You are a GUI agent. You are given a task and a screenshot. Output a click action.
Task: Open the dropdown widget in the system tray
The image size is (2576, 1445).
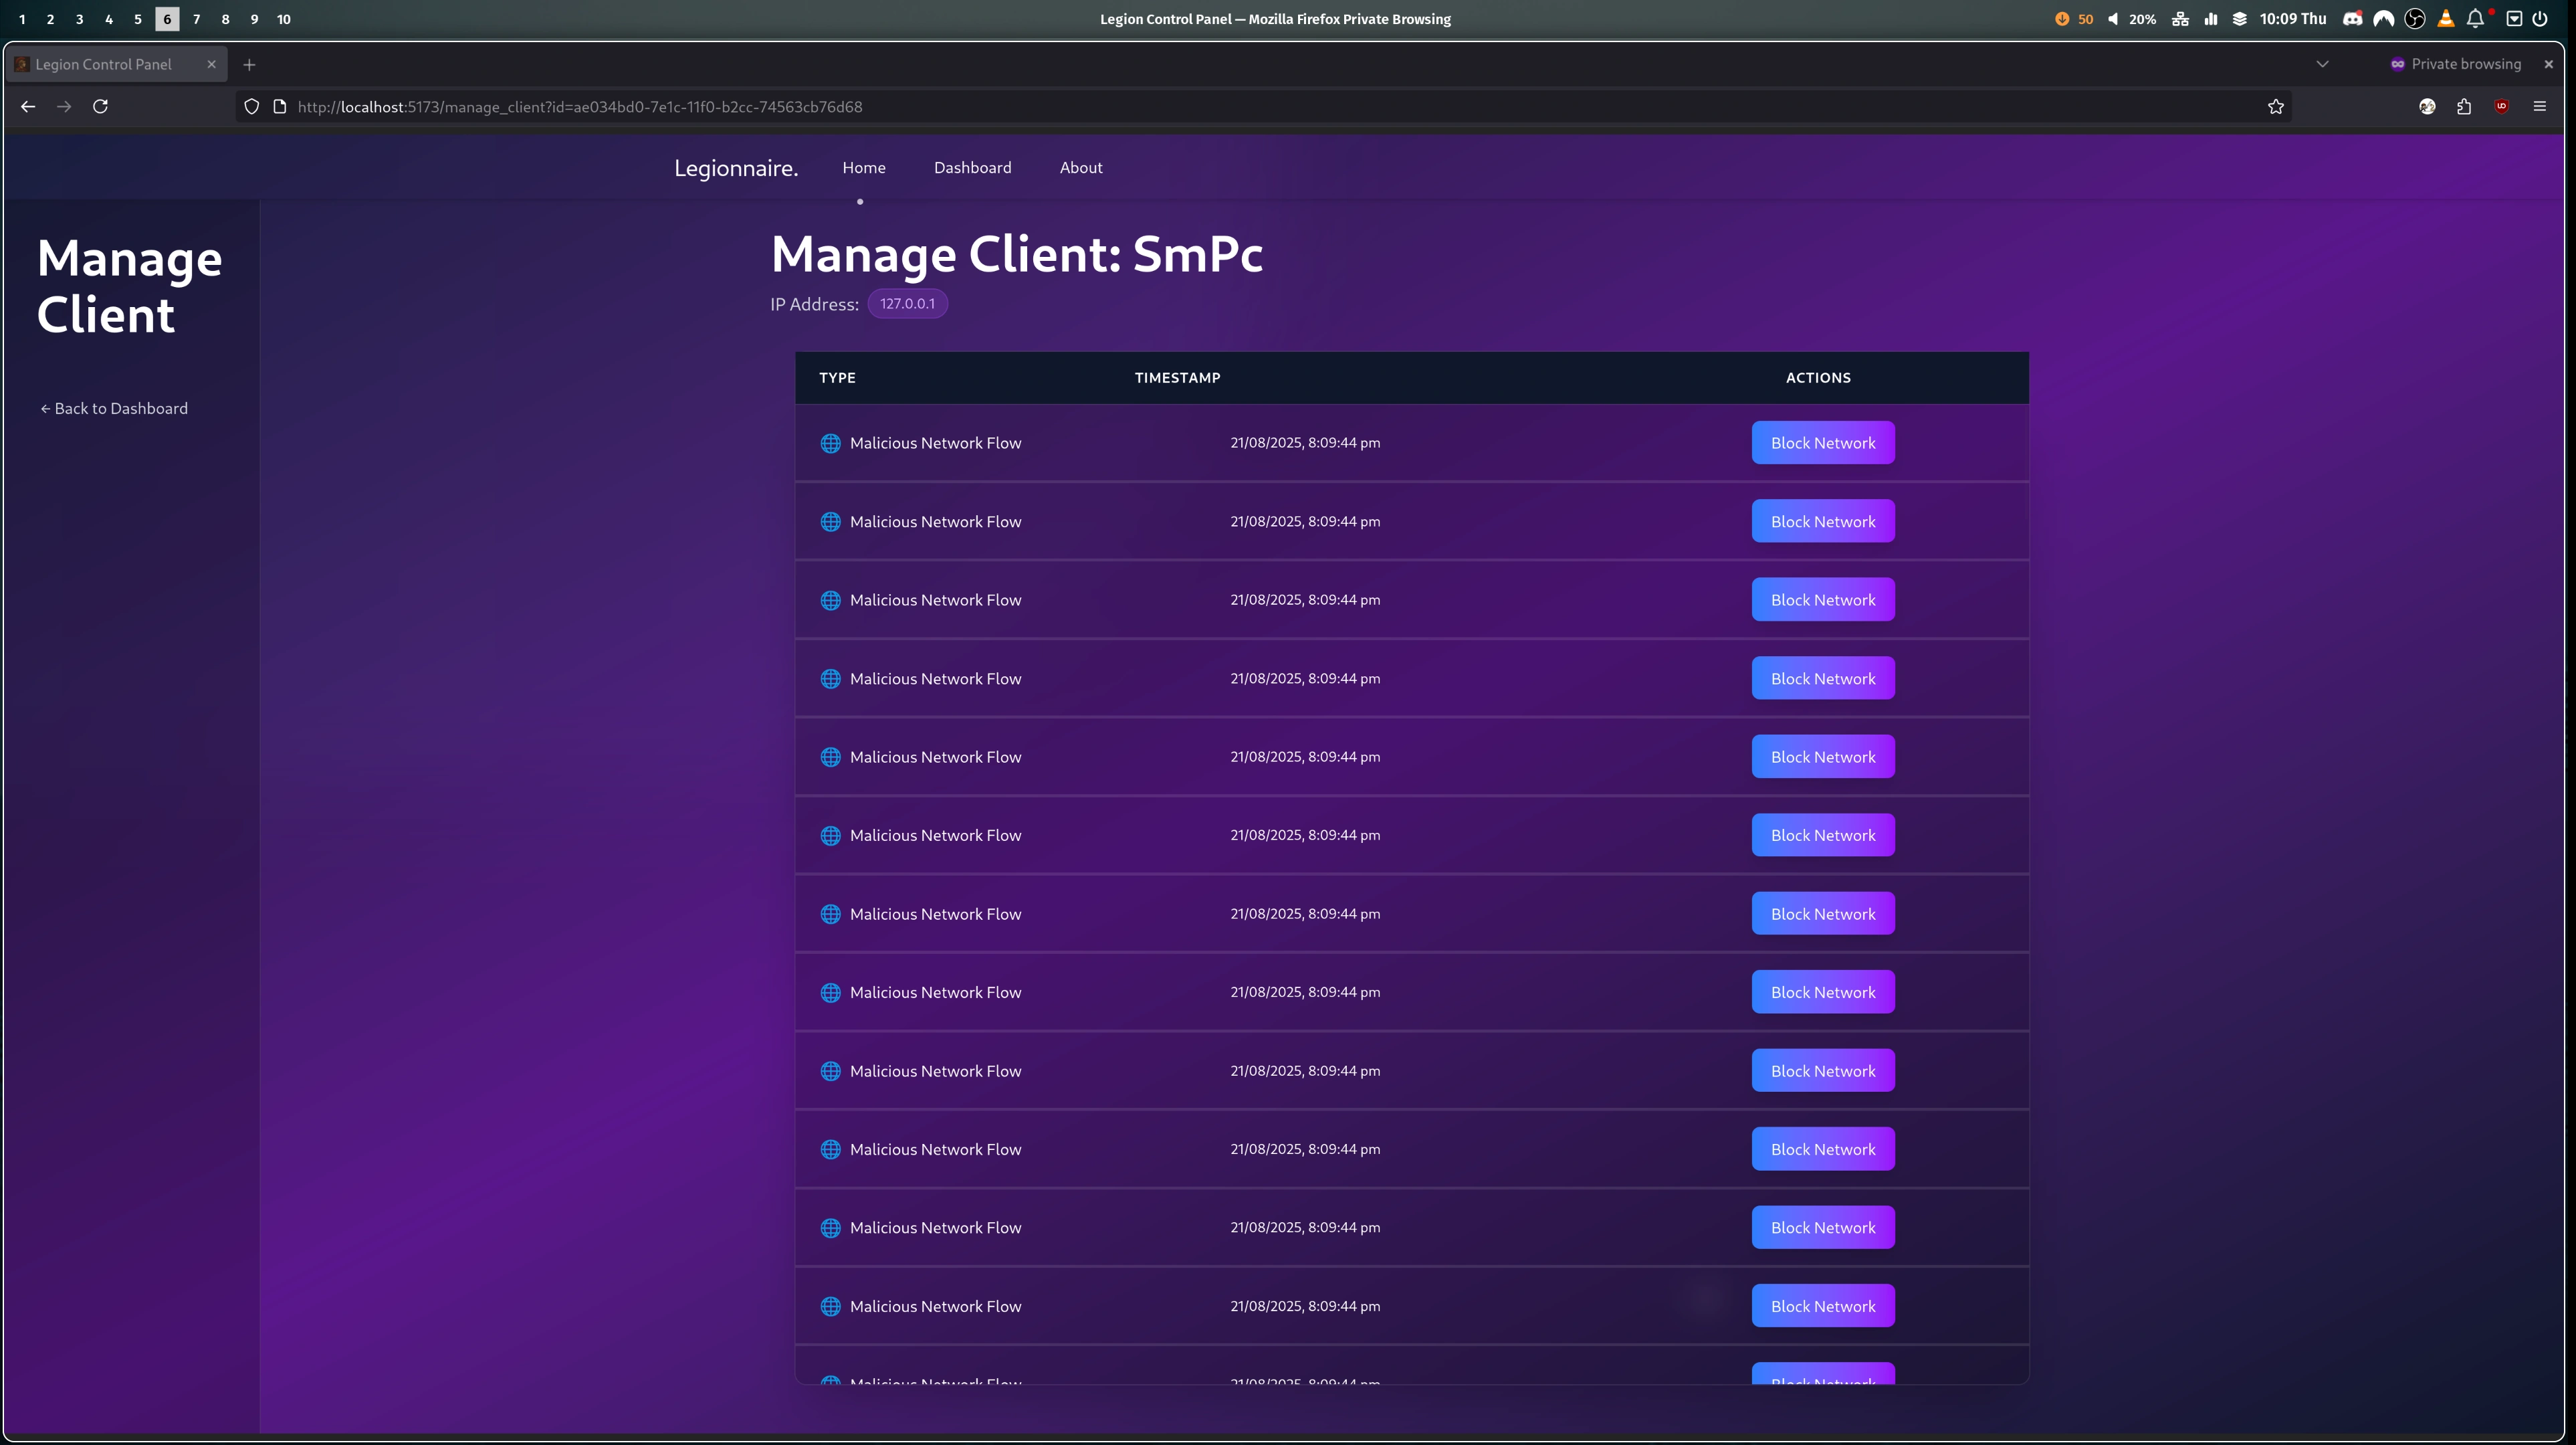pyautogui.click(x=2515, y=19)
